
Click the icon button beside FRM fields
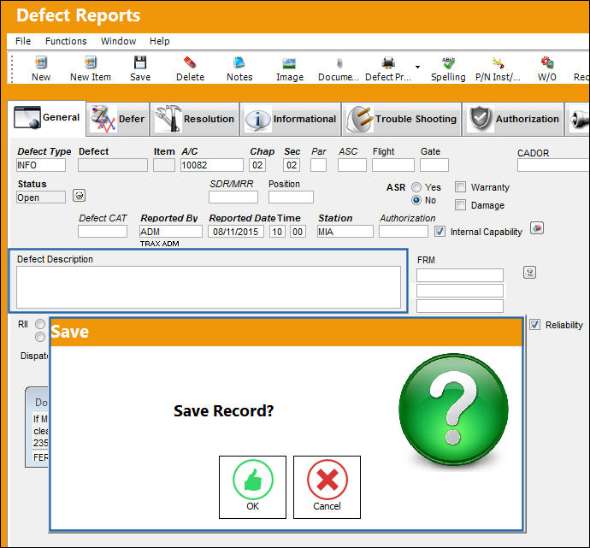coord(530,273)
